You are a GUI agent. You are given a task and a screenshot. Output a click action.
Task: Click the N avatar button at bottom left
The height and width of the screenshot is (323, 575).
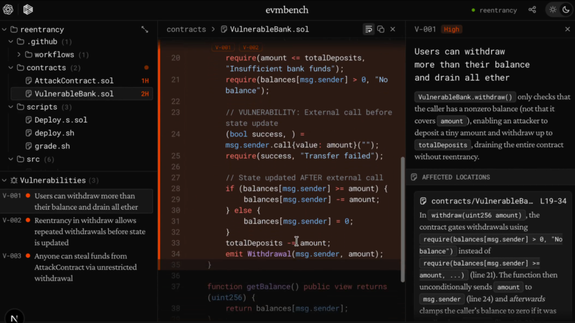pyautogui.click(x=14, y=317)
